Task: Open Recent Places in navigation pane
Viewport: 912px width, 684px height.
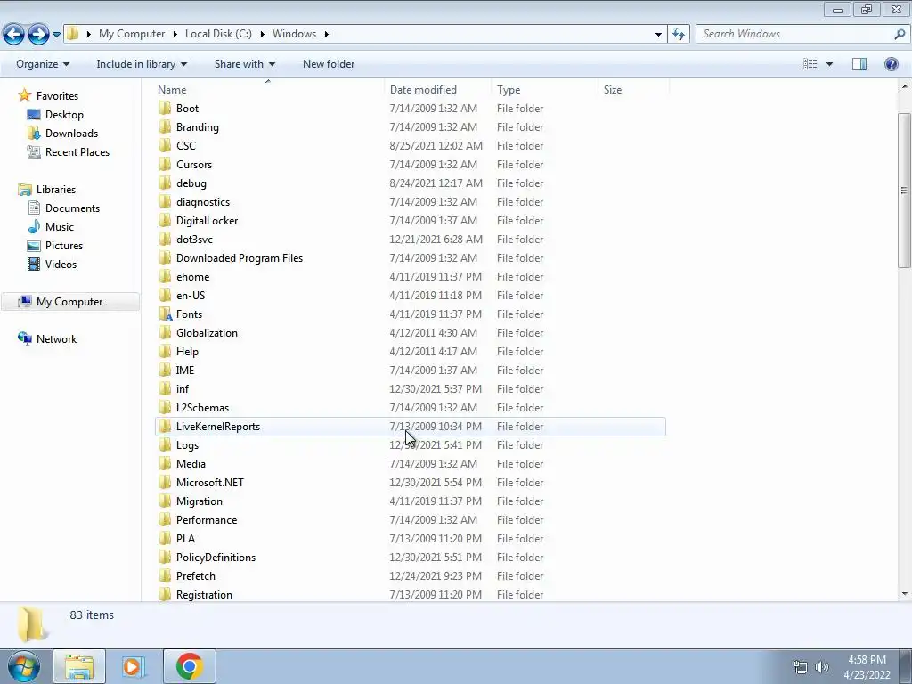Action: (x=77, y=151)
